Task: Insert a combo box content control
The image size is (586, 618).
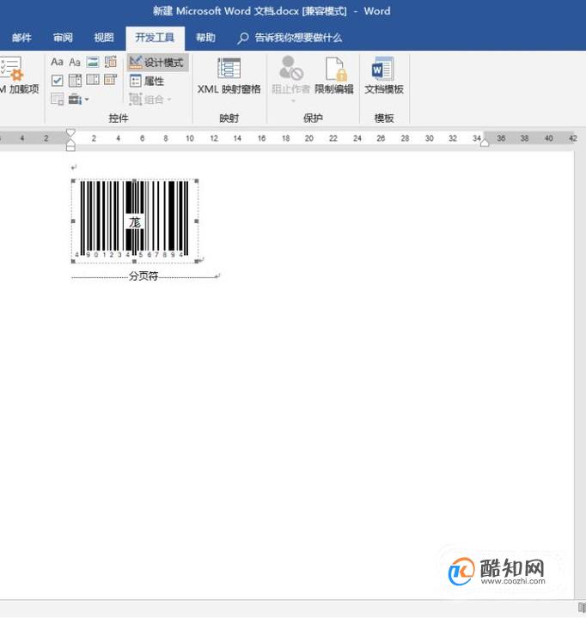Action: point(75,81)
